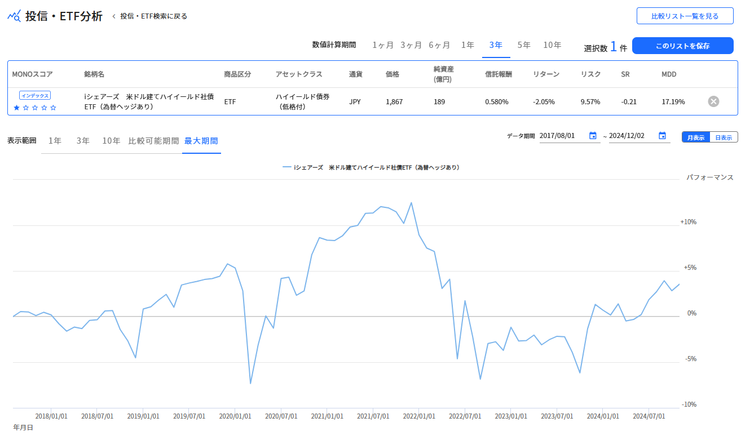Open the start date calendar icon
This screenshot has height=440, width=741.
pyautogui.click(x=593, y=136)
